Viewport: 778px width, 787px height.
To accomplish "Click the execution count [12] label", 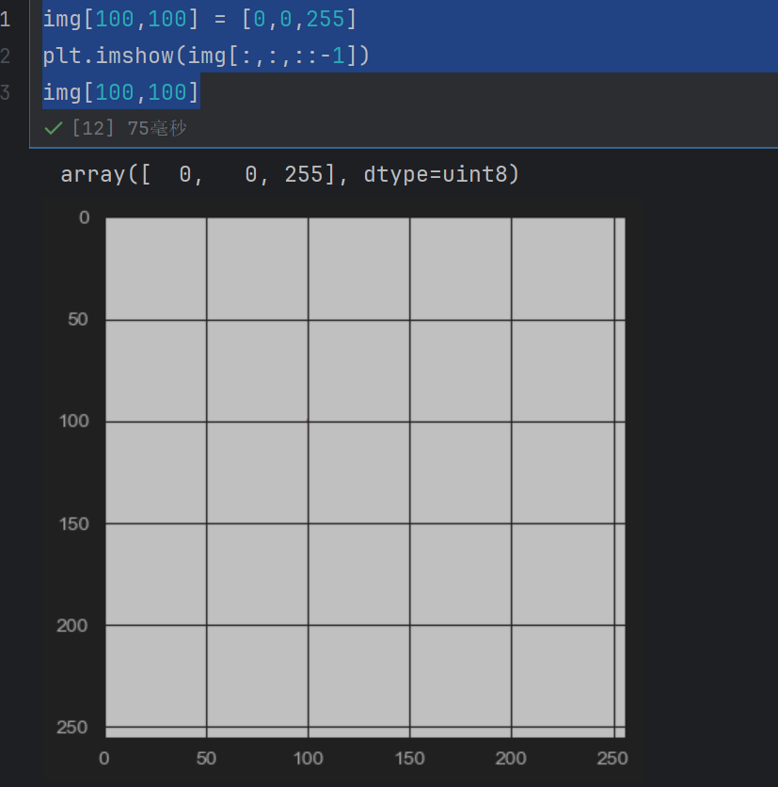I will [x=93, y=128].
